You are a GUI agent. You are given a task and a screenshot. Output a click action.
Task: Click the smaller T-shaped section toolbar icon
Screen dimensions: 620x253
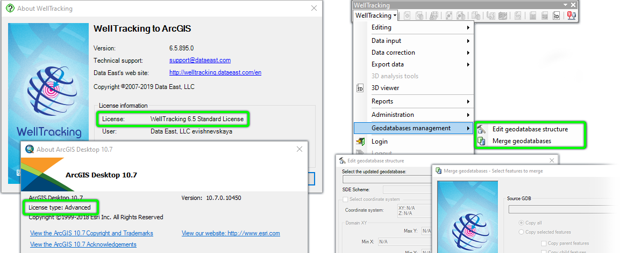tap(545, 16)
